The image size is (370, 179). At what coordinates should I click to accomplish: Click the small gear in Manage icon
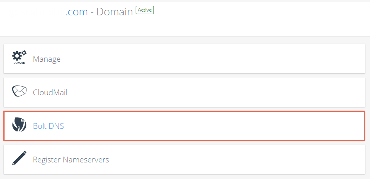[24, 53]
